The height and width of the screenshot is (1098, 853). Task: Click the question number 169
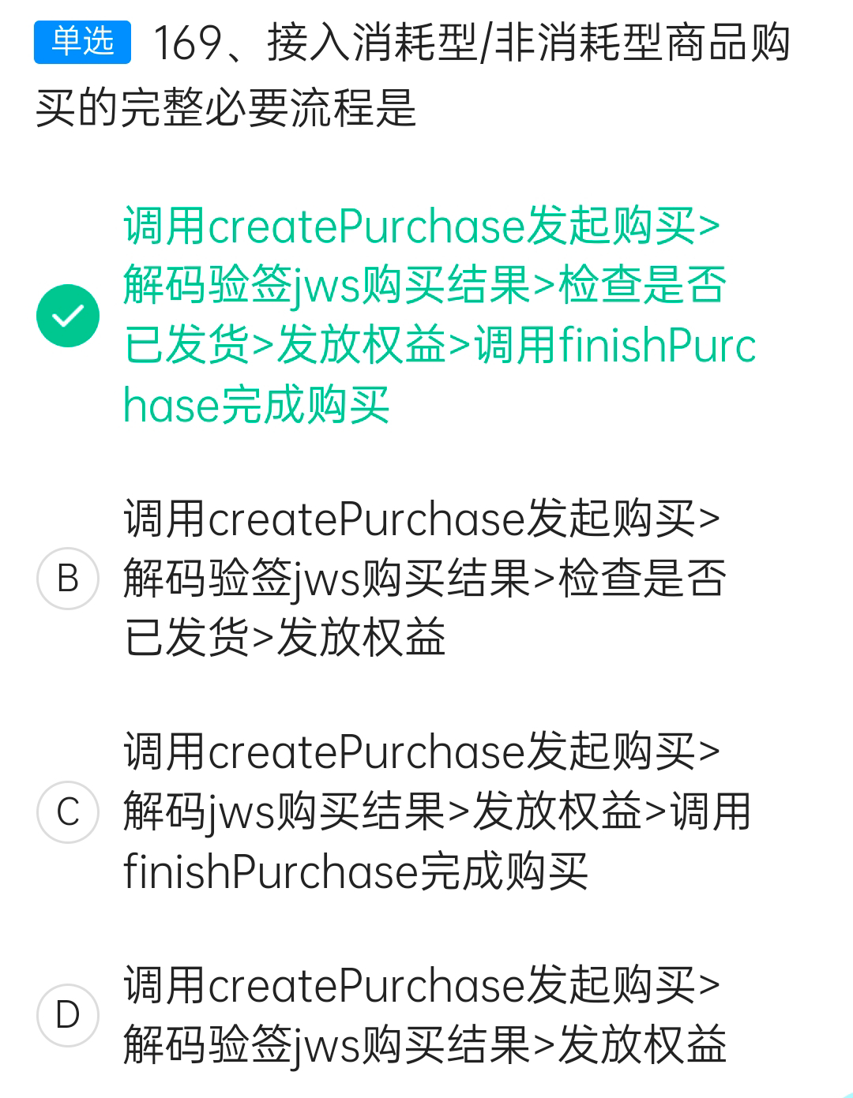point(187,43)
